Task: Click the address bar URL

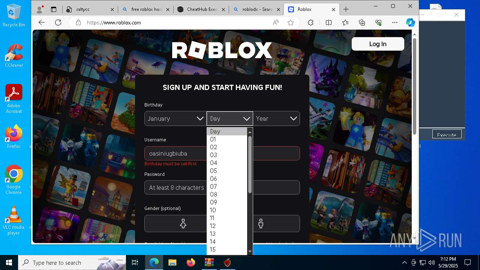Action: 114,22
